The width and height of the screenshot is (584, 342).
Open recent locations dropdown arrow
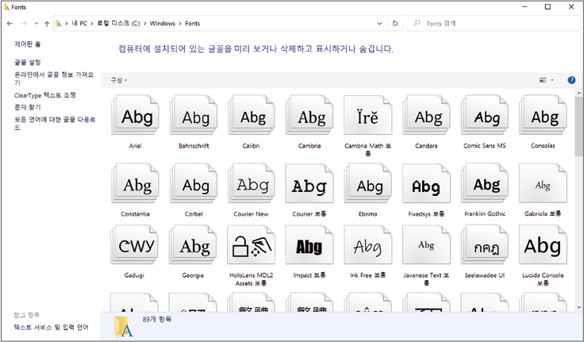[x=36, y=24]
